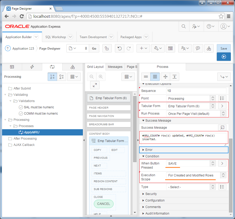235x219 pixels.
Task: Zoom in on the grid layout
Action: click(101, 77)
